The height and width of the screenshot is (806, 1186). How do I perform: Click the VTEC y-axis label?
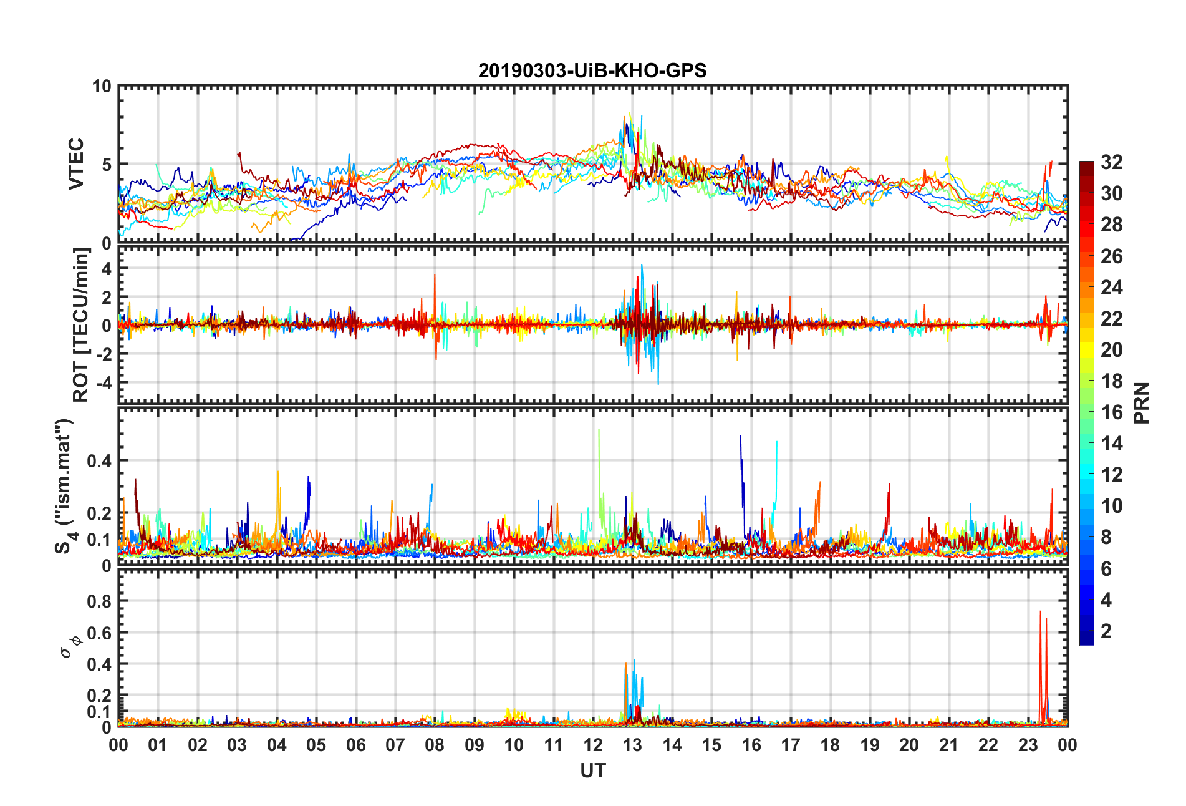76,164
